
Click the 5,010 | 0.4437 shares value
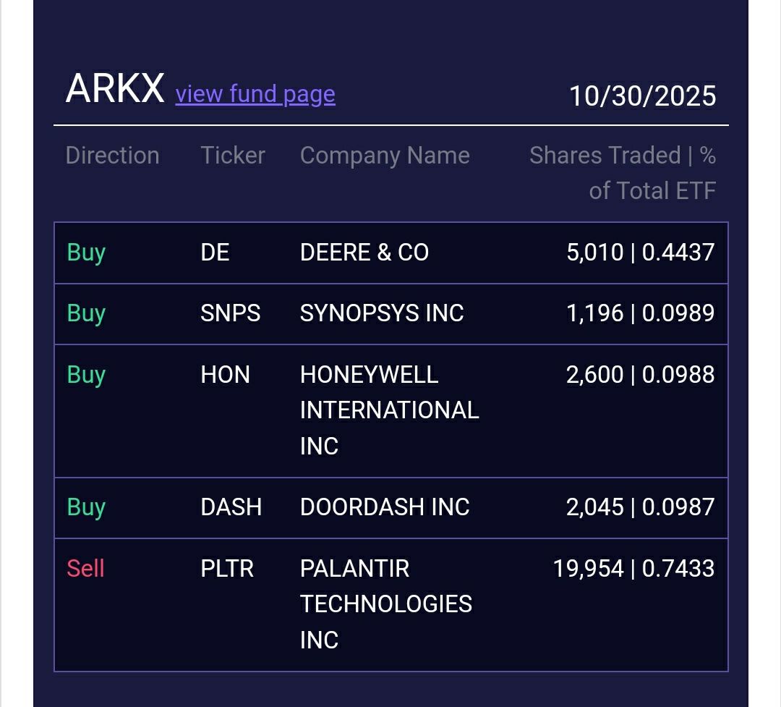pyautogui.click(x=640, y=253)
